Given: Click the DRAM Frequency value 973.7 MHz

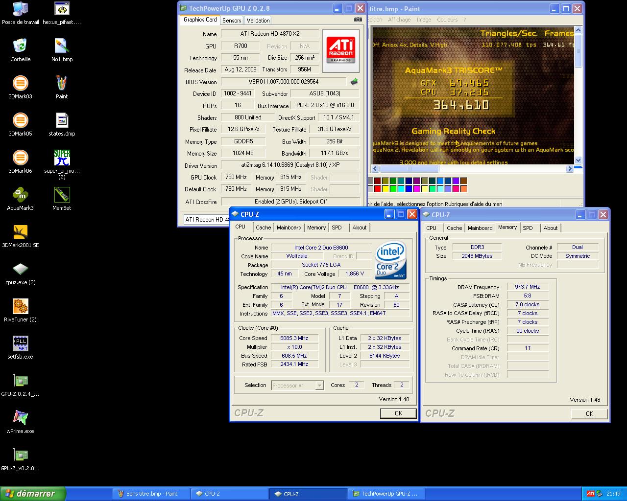Looking at the screenshot, I should click(528, 287).
